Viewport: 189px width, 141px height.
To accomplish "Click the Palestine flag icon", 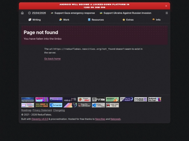I will pyautogui.click(x=52, y=13).
